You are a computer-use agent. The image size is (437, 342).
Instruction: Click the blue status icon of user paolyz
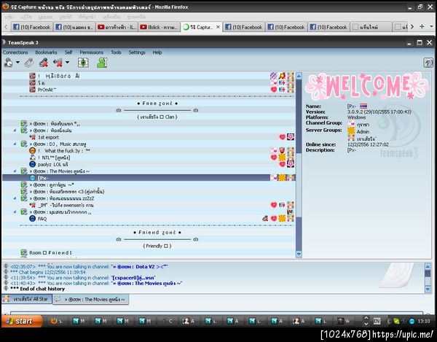pyautogui.click(x=32, y=164)
